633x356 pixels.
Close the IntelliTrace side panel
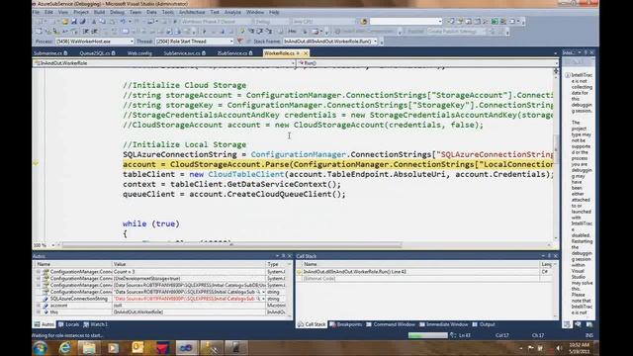(x=591, y=52)
